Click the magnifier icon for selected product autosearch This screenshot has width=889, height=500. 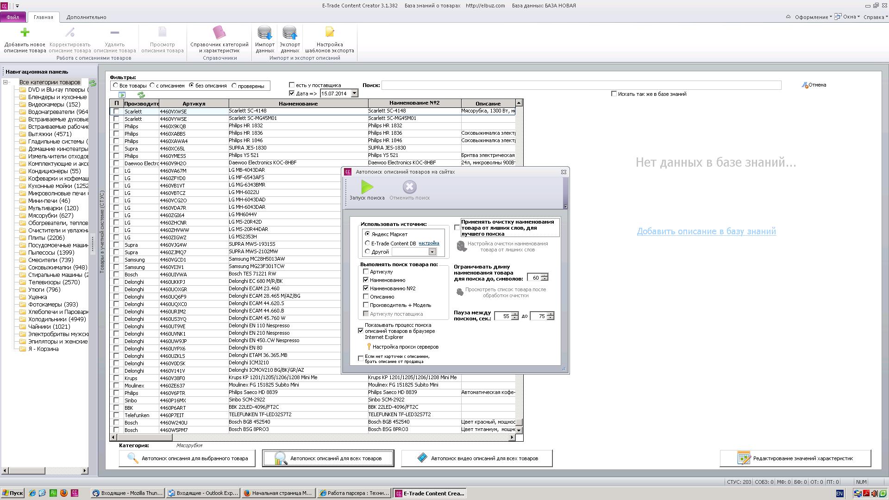click(133, 458)
